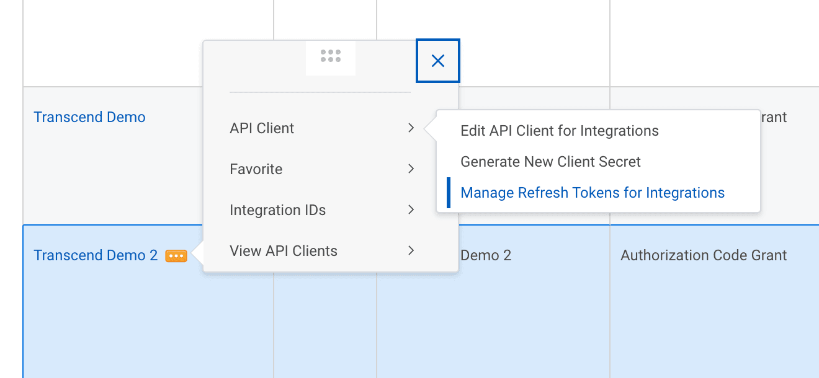Expand the API Client submenu arrow

click(x=411, y=128)
